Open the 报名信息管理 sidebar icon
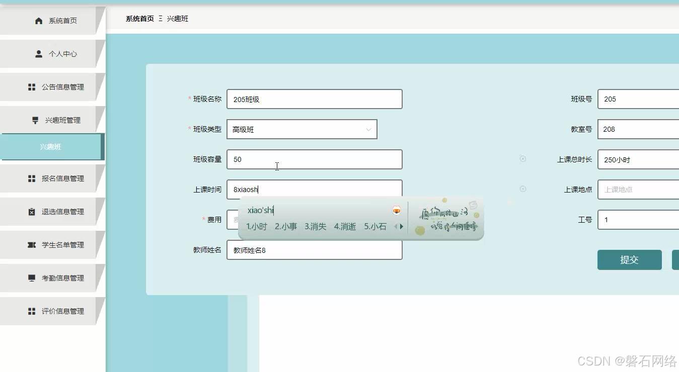The height and width of the screenshot is (372, 679). [x=33, y=178]
